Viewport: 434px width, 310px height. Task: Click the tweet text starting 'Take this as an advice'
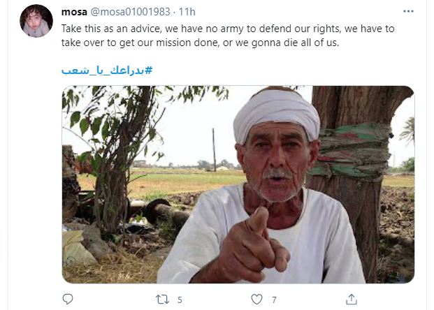(228, 29)
